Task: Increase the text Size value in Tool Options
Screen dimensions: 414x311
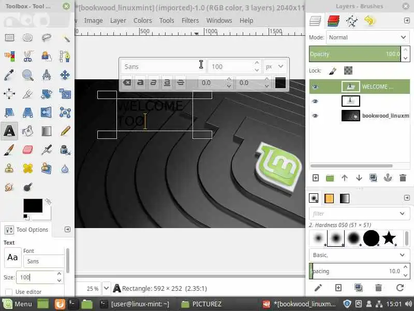Action: coord(60,274)
